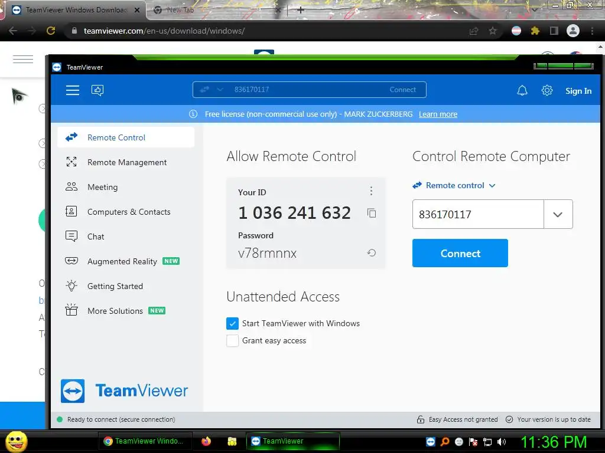Viewport: 605px width, 453px height.
Task: Click the version up to date checkmark icon
Action: [x=509, y=419]
